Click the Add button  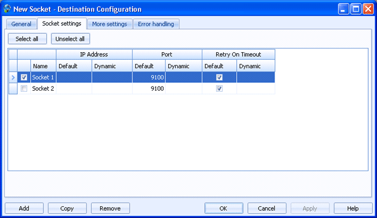click(24, 209)
